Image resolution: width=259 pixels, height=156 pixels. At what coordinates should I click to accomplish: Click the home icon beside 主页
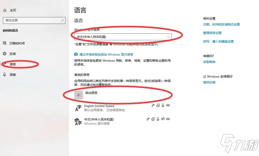(5, 10)
